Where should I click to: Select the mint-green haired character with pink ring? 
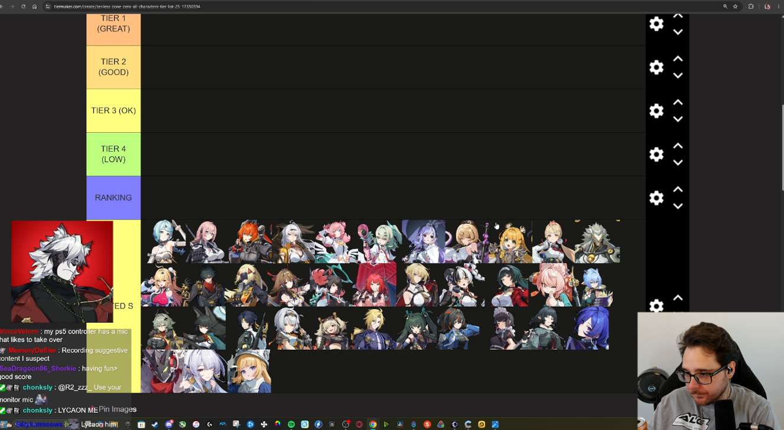pyautogui.click(x=380, y=242)
